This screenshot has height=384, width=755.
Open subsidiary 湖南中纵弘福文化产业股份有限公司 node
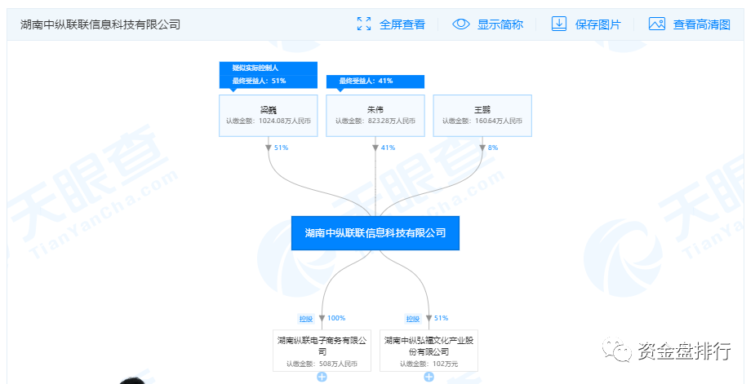pos(429,351)
